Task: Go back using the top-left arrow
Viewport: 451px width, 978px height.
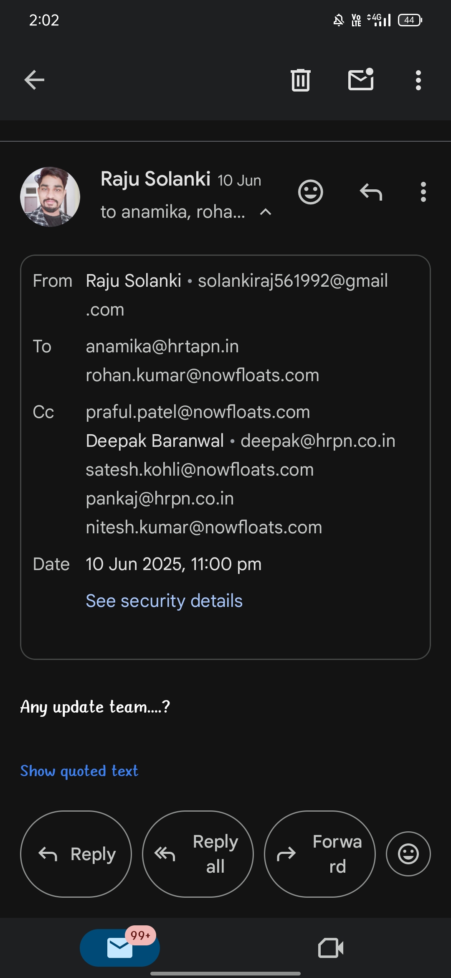Action: point(34,80)
